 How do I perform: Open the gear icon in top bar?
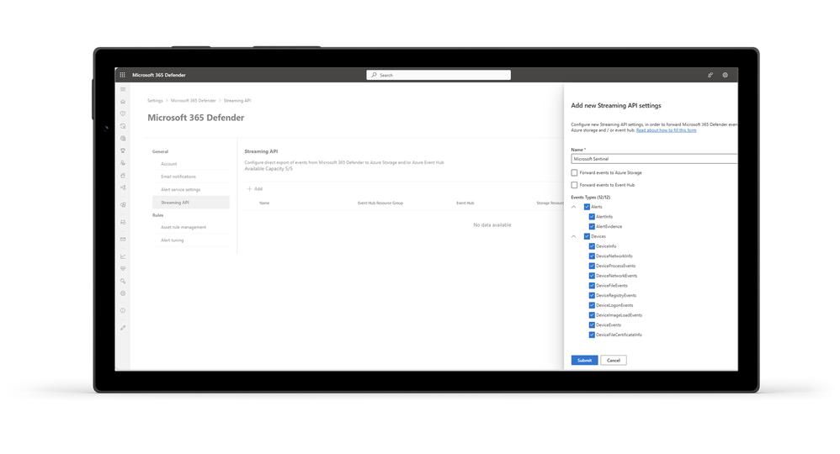click(x=725, y=75)
